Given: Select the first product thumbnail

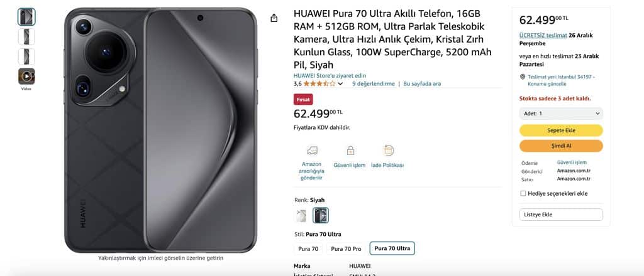Looking at the screenshot, I should click(x=26, y=17).
